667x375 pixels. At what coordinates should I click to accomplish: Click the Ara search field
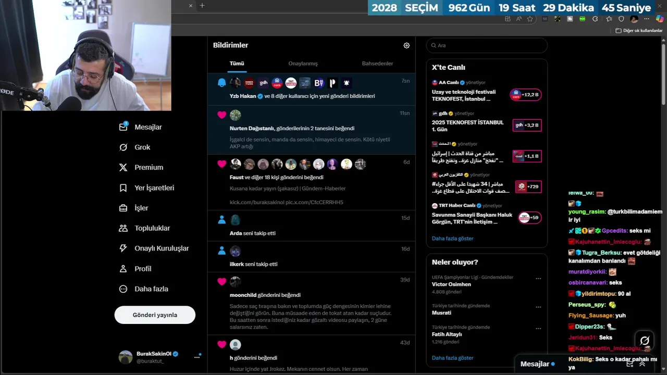(x=487, y=45)
